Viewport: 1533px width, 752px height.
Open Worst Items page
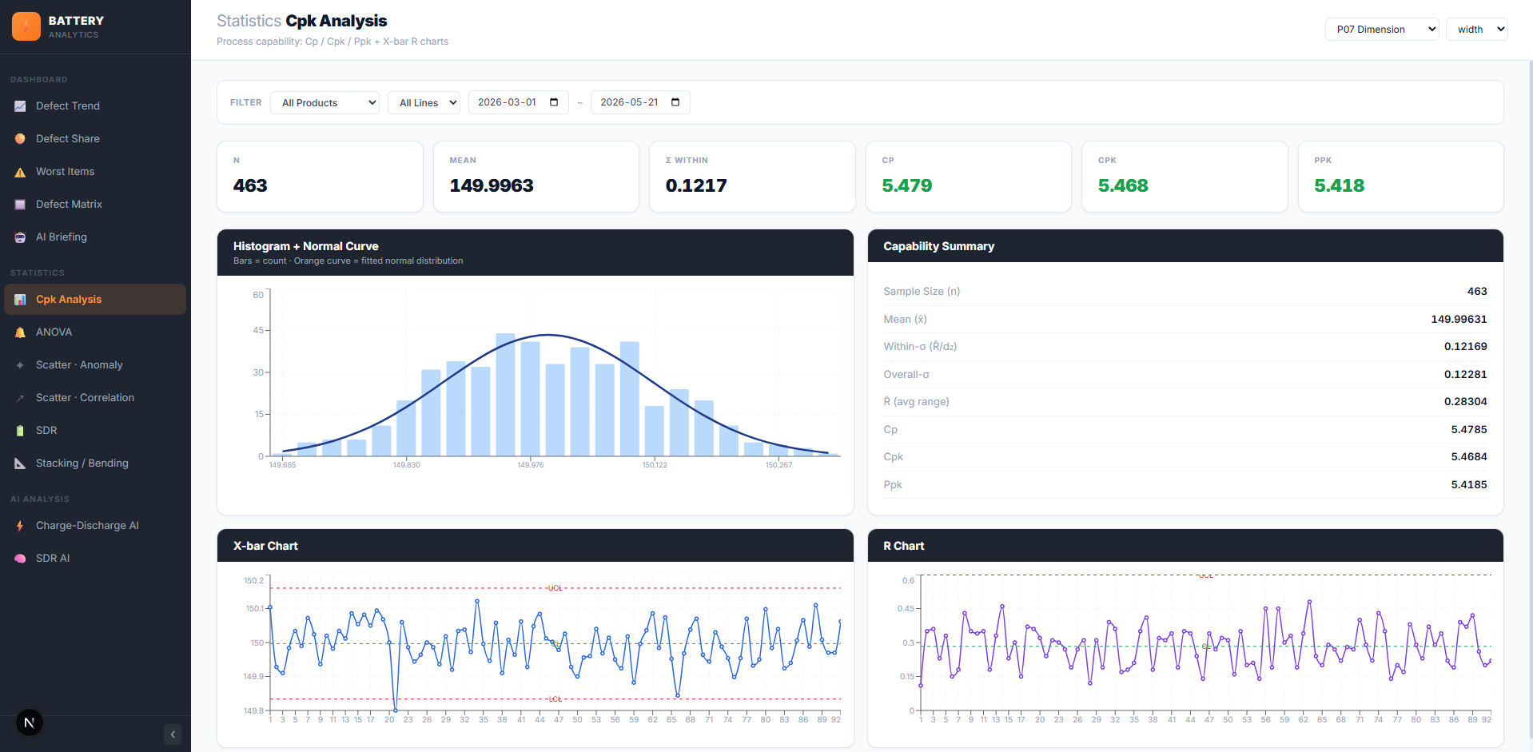tap(95, 172)
